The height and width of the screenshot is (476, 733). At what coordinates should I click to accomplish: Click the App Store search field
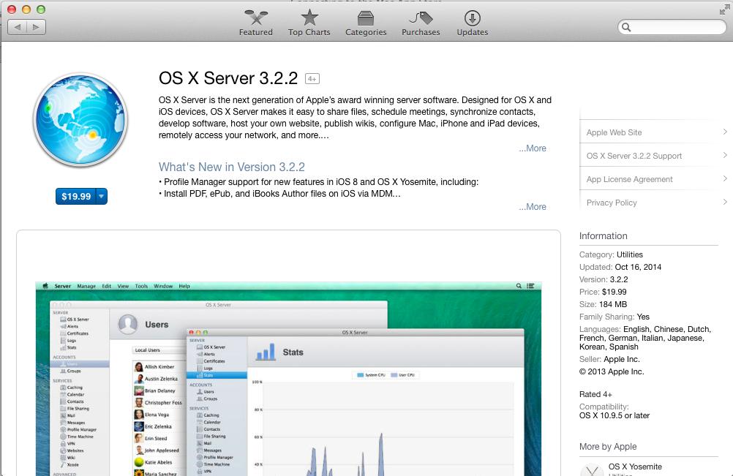672,27
